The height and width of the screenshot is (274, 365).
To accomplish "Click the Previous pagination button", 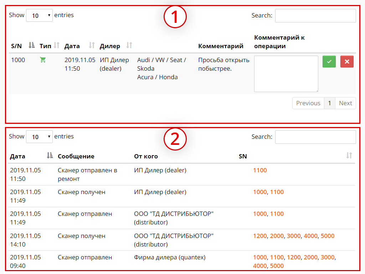I will (x=308, y=103).
